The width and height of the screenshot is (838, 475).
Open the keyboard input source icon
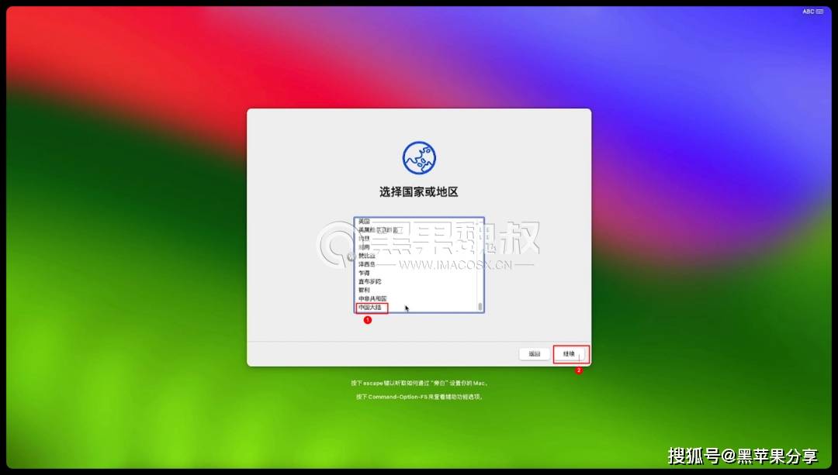(819, 12)
